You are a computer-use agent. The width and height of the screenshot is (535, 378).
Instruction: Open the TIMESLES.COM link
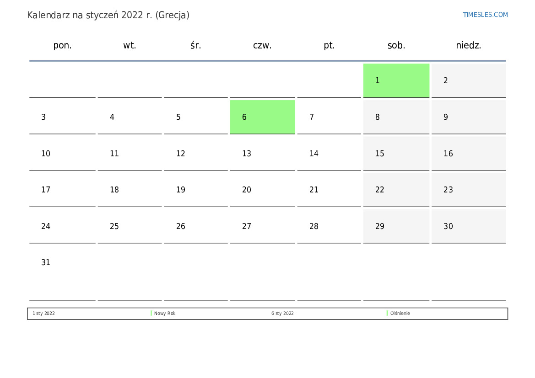pos(485,15)
